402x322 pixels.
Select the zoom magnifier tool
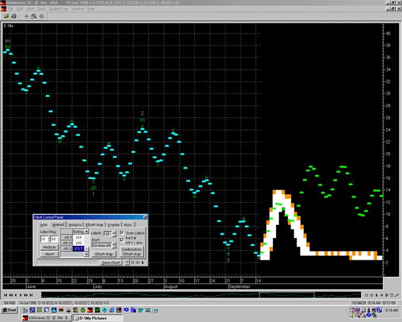33,16
